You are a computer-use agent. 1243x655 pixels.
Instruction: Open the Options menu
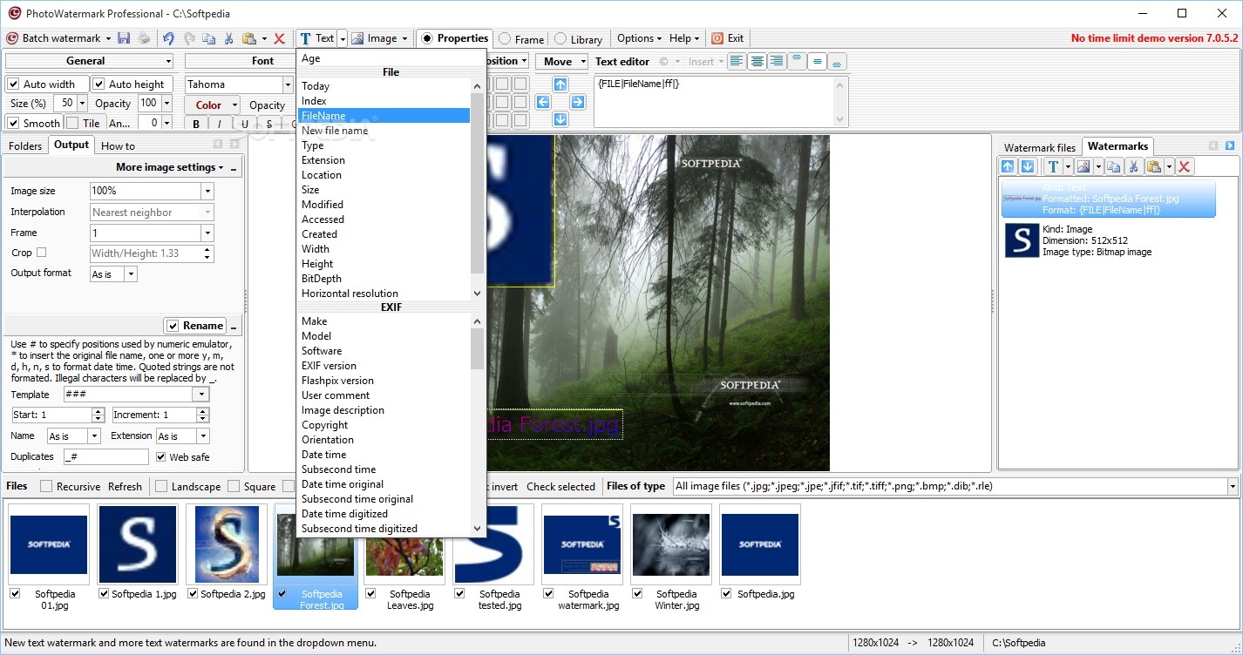tap(640, 38)
